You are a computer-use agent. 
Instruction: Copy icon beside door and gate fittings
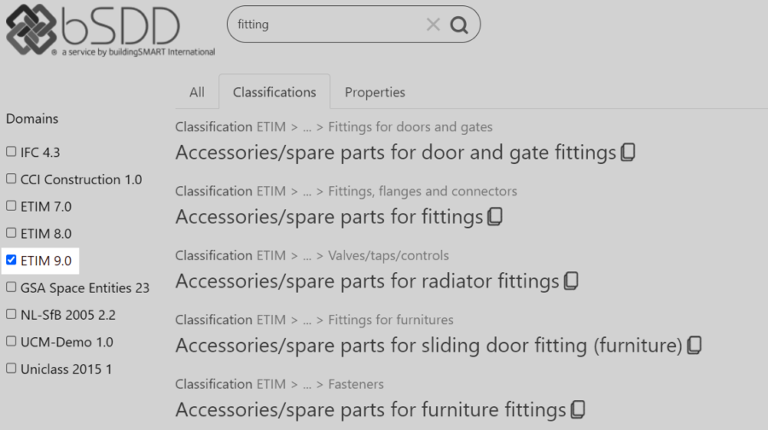coord(628,153)
